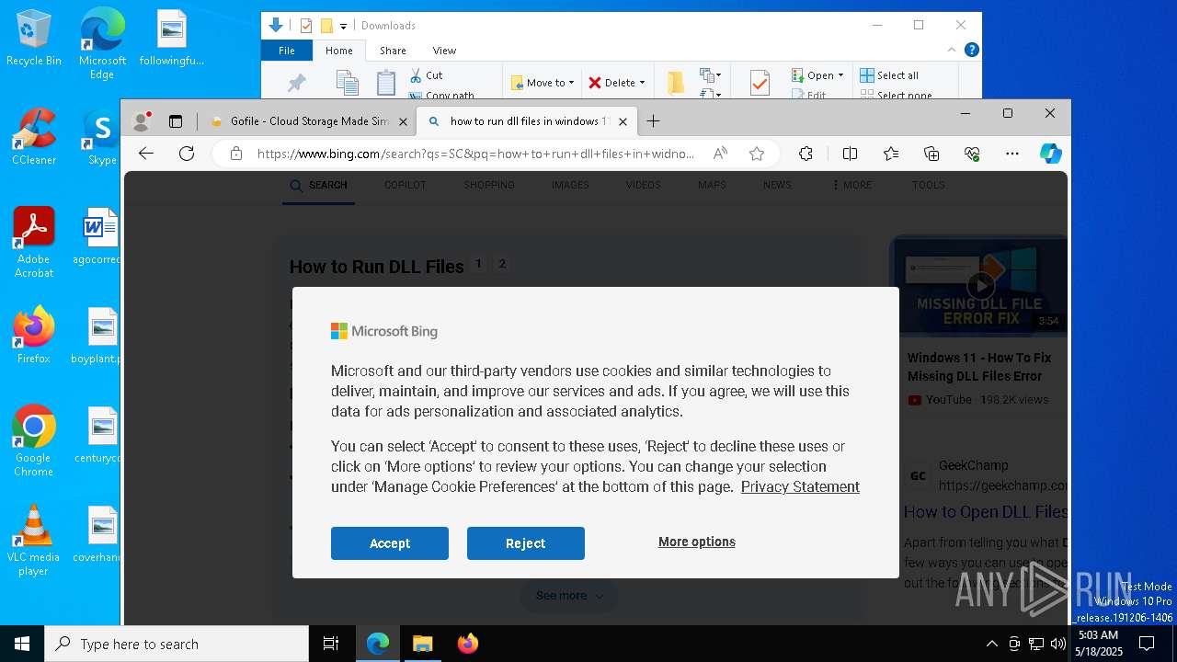Open volume control in system tray
Viewport: 1177px width, 662px height.
[x=1057, y=644]
